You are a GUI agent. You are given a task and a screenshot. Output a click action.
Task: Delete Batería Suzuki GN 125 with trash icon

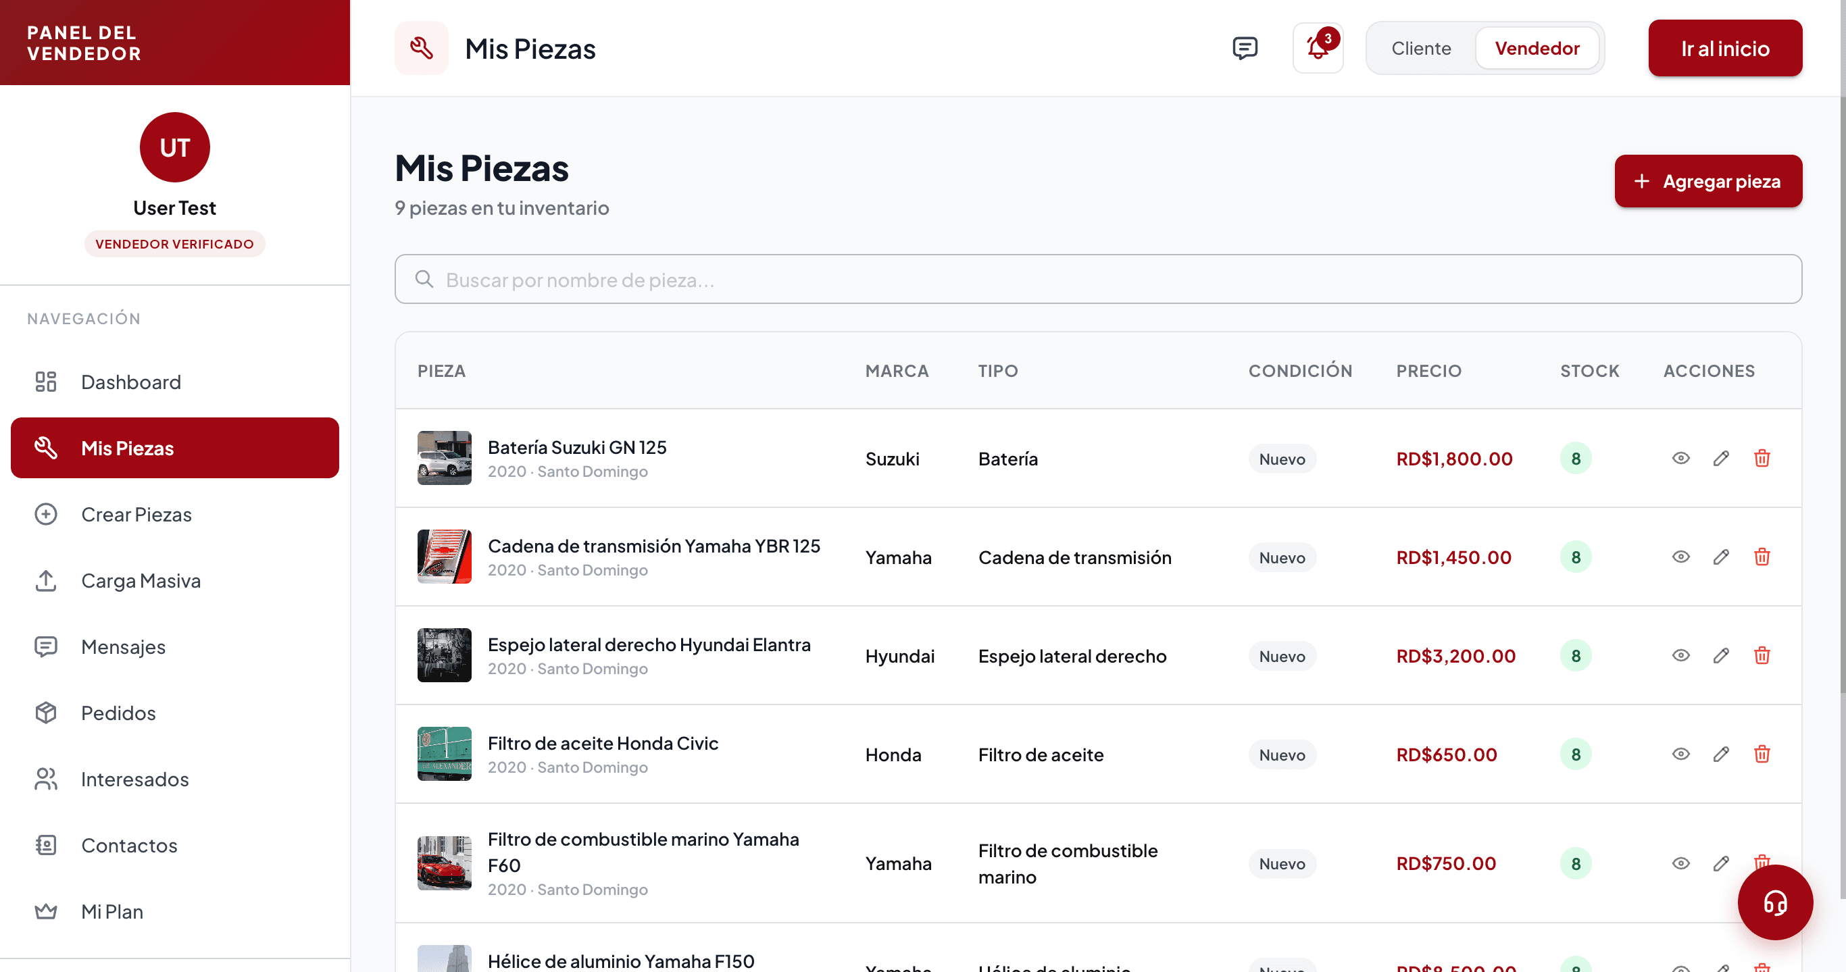(x=1762, y=459)
